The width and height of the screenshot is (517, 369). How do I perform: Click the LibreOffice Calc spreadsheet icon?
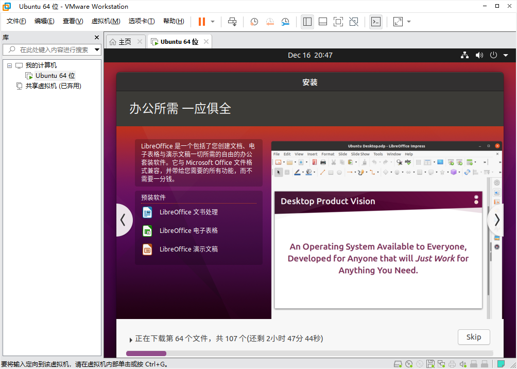(x=147, y=231)
